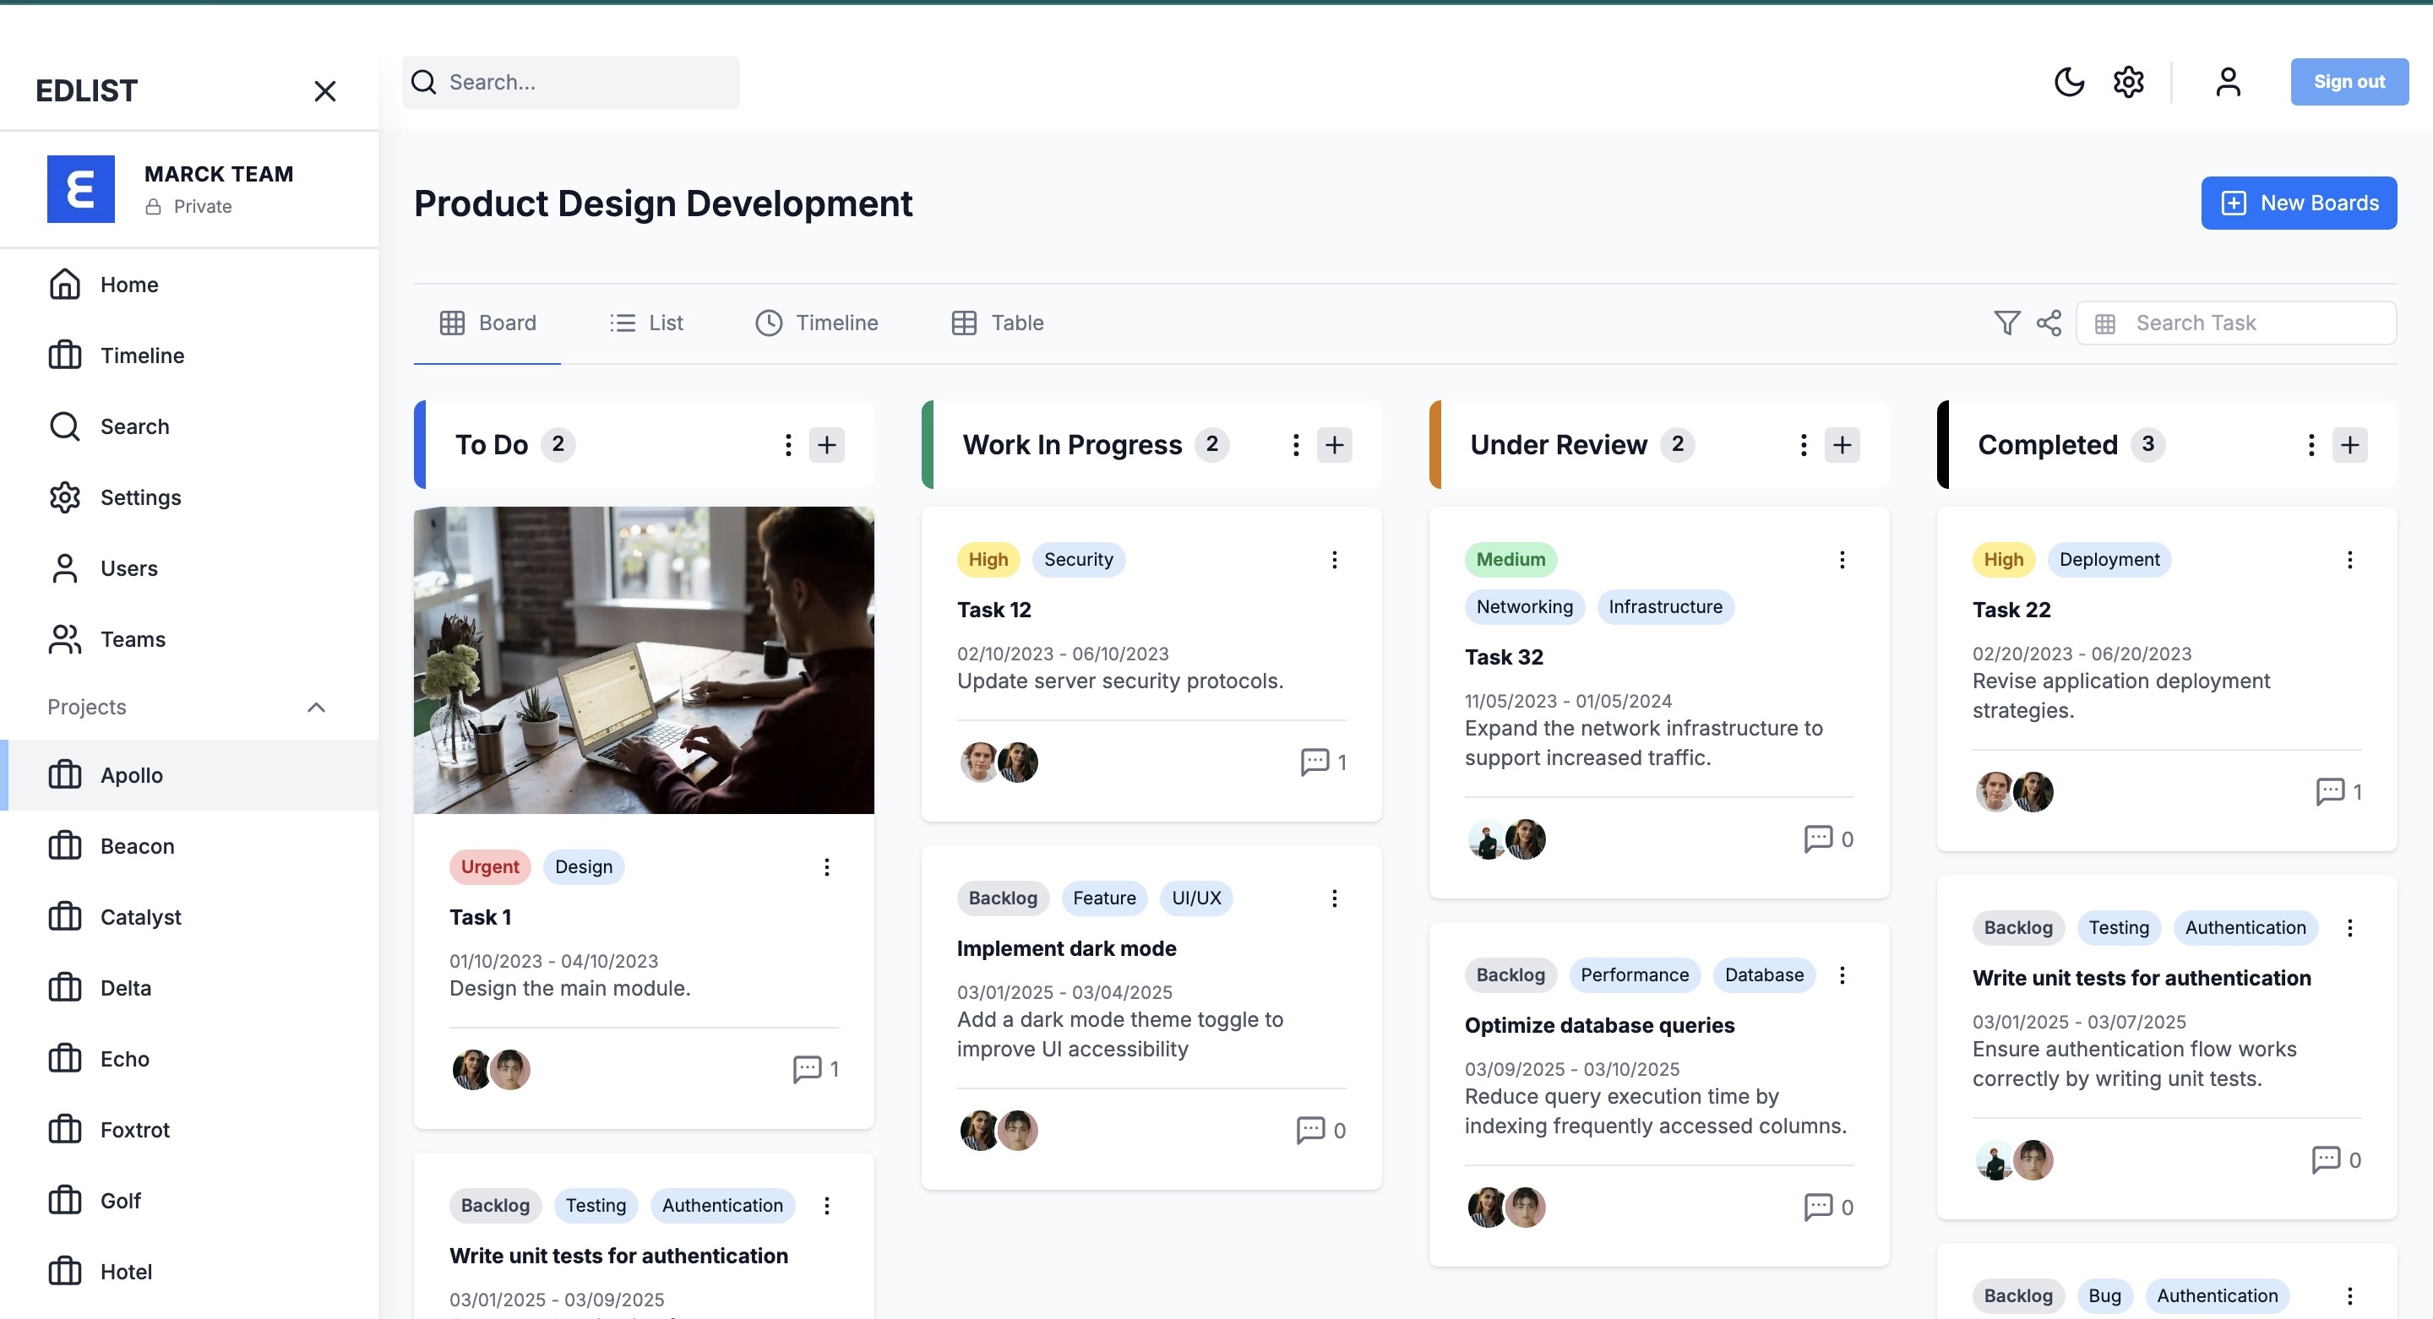This screenshot has height=1319, width=2433.
Task: Switch to the Table view tab
Action: coord(998,323)
